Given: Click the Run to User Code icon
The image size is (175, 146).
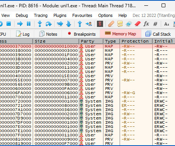Looking at the screenshot, I should [89, 24].
